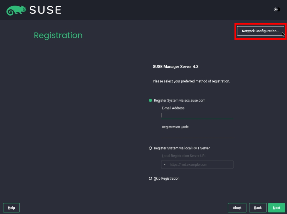Open the Help button

point(11,208)
